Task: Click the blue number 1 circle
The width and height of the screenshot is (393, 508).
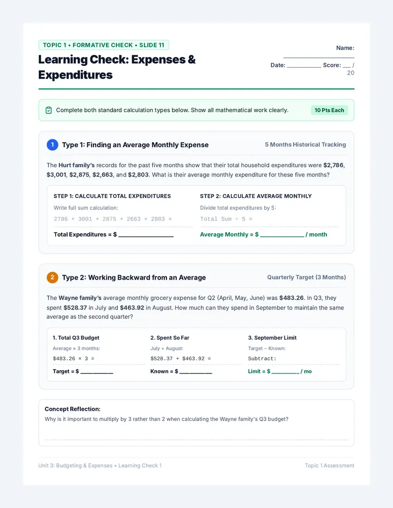Action: (52, 145)
